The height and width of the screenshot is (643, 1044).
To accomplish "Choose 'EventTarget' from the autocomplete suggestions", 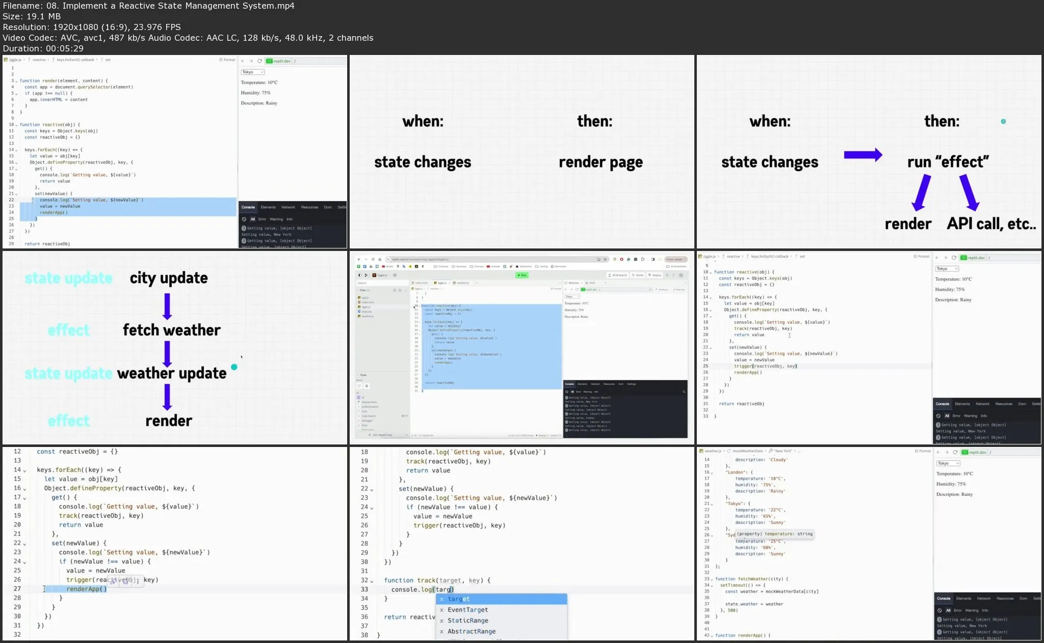I will click(x=467, y=610).
